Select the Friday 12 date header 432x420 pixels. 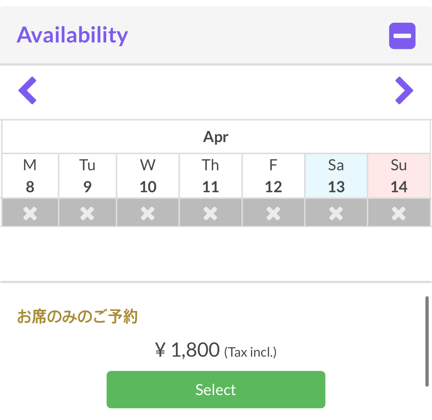tap(273, 176)
